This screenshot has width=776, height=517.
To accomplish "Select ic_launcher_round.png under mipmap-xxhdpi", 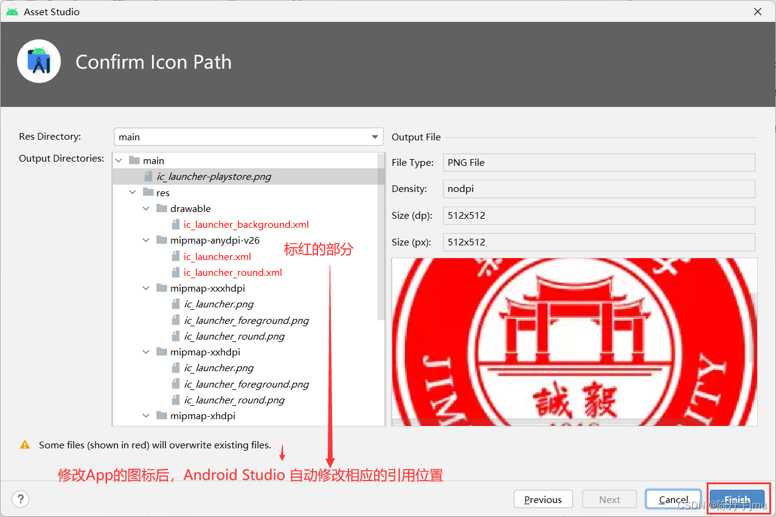I will point(235,400).
